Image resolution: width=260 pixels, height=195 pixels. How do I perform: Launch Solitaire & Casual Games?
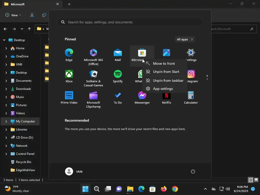[x=93, y=78]
